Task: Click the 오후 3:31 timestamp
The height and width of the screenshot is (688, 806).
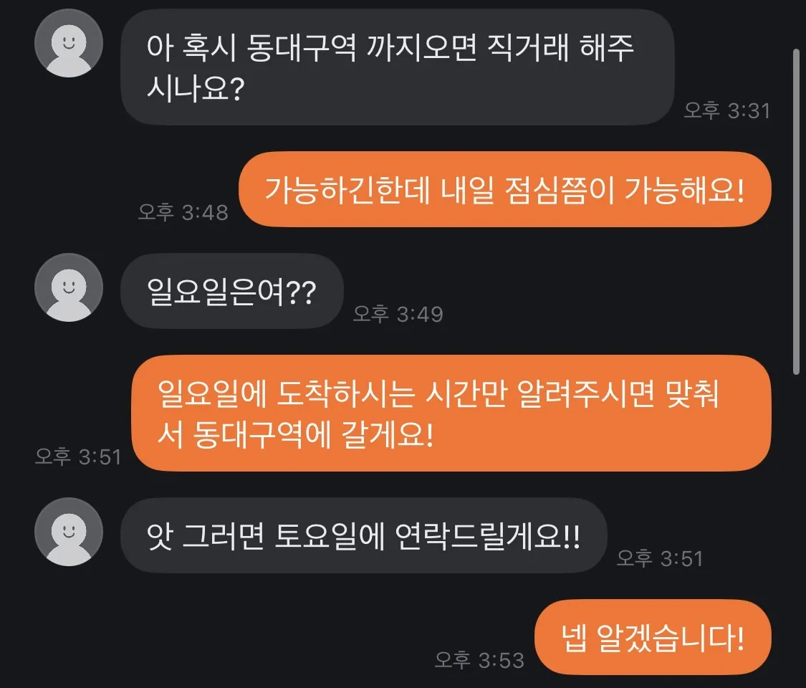Action: coord(726,110)
